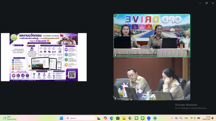Restore down the Zoom meeting window
216x121 pixels.
pos(206,3)
